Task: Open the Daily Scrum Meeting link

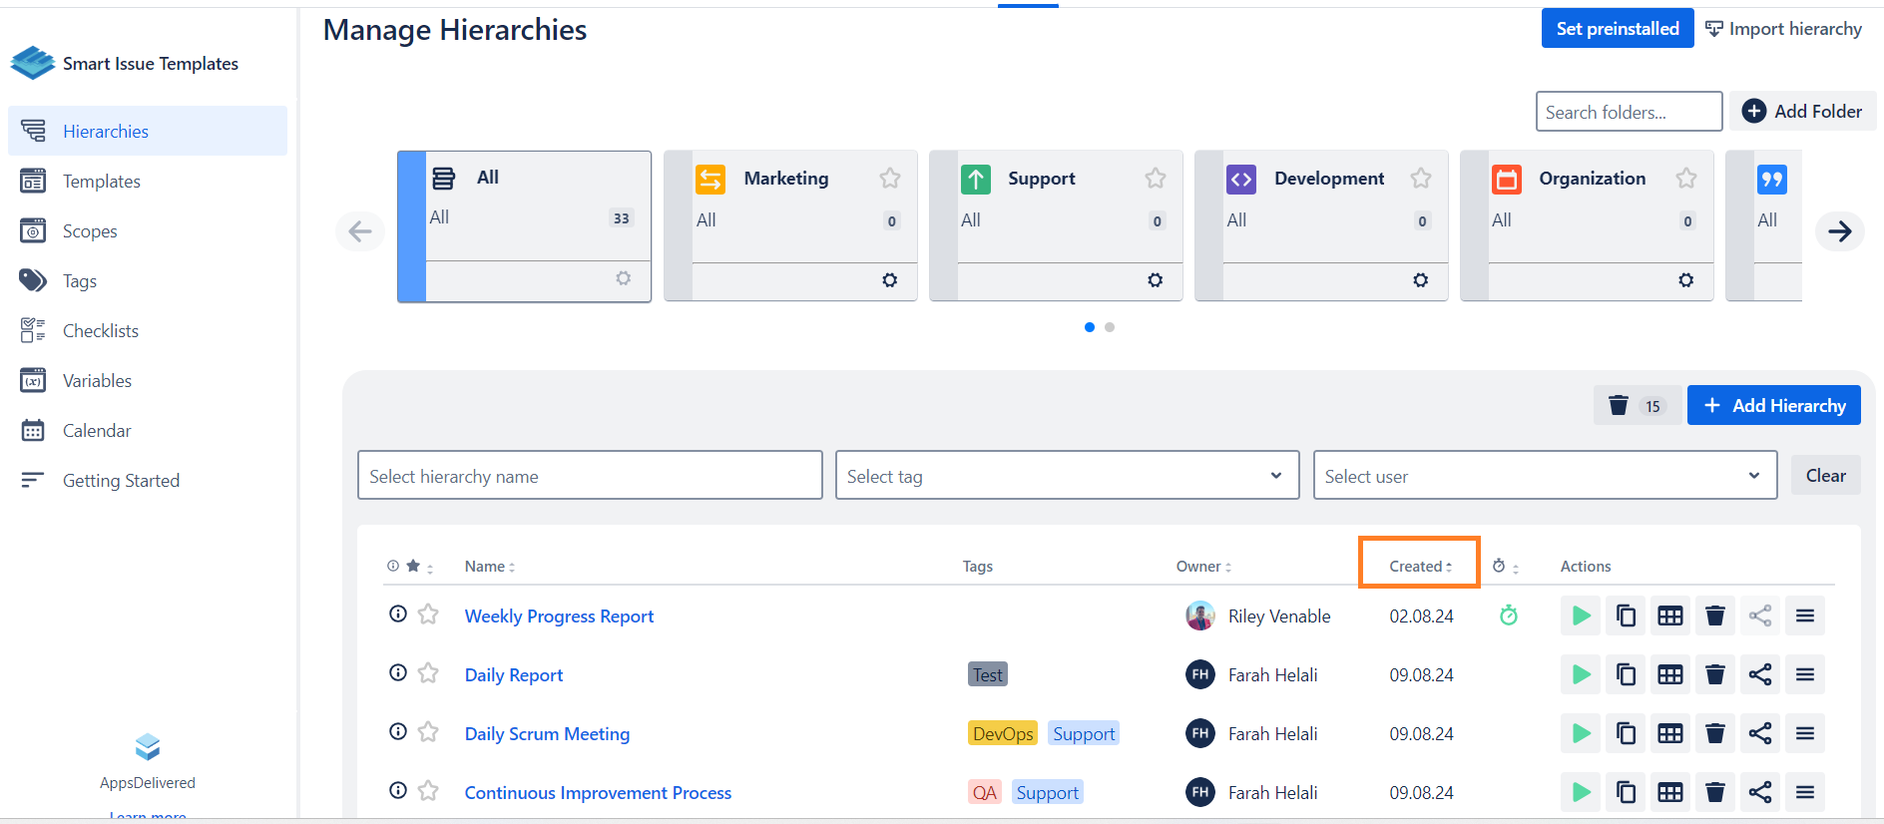Action: pyautogui.click(x=547, y=734)
